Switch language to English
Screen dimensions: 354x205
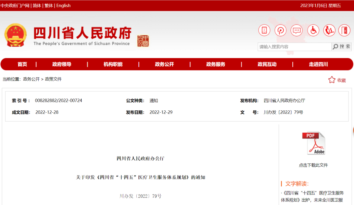pos(63,6)
